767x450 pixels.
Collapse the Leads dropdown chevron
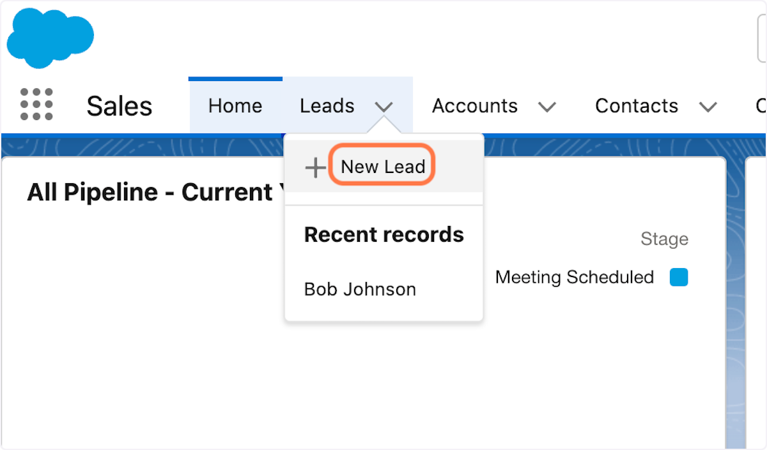[383, 107]
